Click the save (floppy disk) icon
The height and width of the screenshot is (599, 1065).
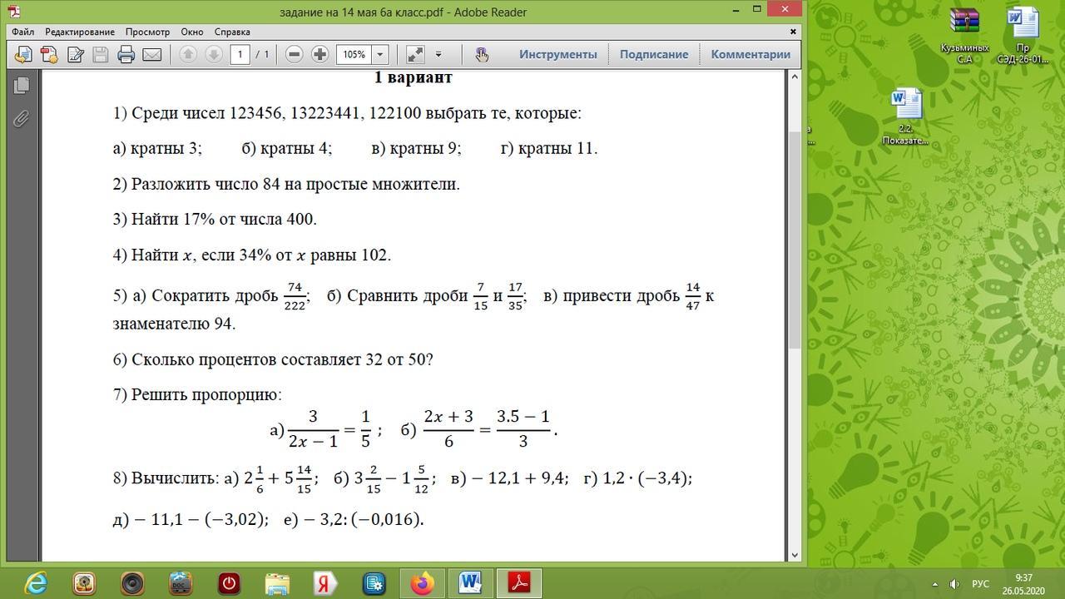click(x=101, y=55)
